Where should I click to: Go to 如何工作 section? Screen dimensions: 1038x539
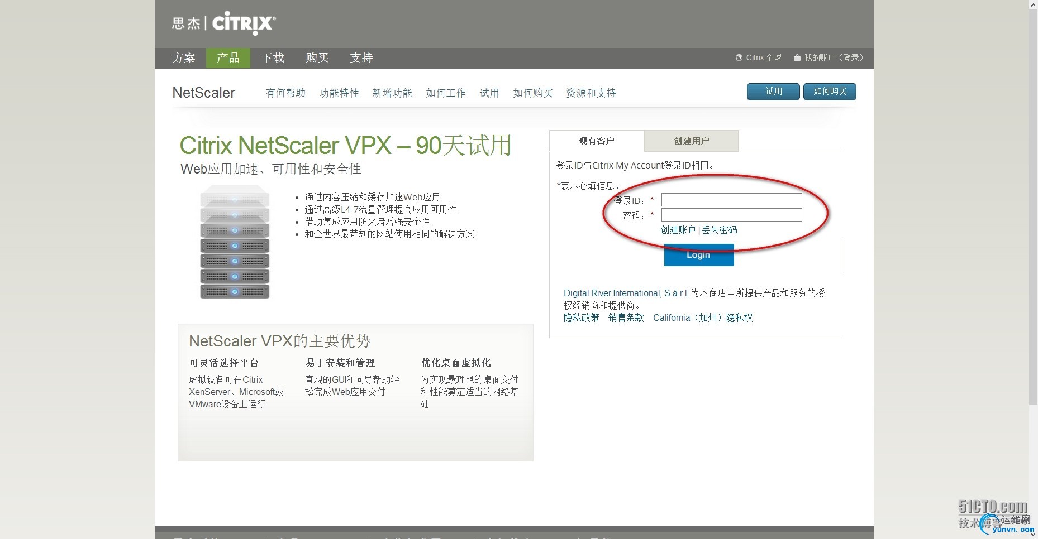coord(446,93)
